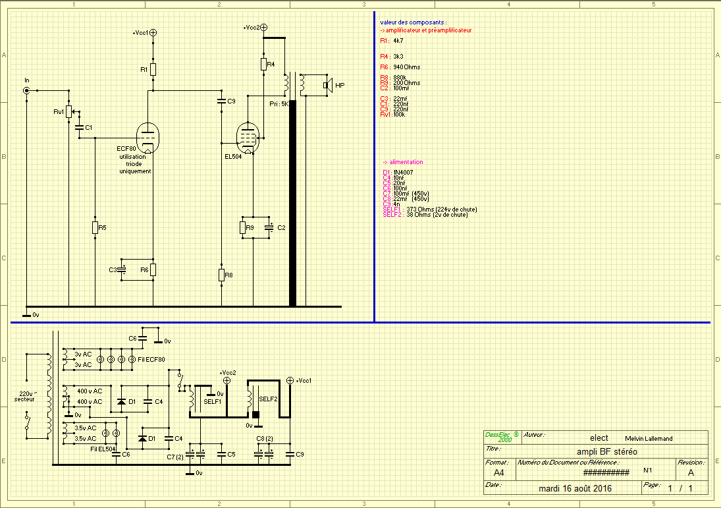Select the 'valeur des composants' heading text

coord(413,22)
